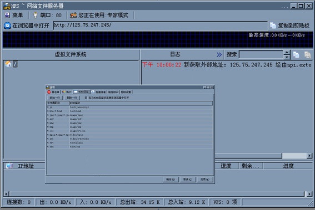315x210 pixels.
Task: Select the text/css row in MIME table
Action: 129,147
